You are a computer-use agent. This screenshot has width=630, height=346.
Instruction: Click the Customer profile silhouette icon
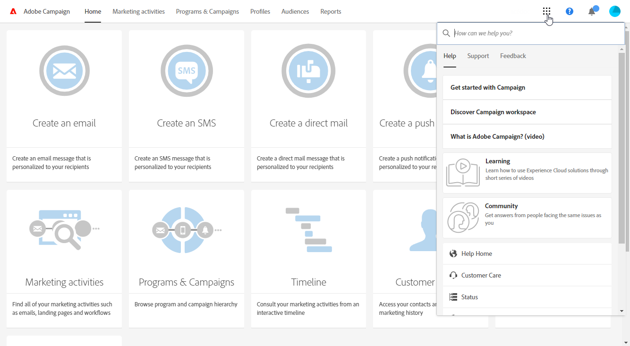tap(423, 230)
